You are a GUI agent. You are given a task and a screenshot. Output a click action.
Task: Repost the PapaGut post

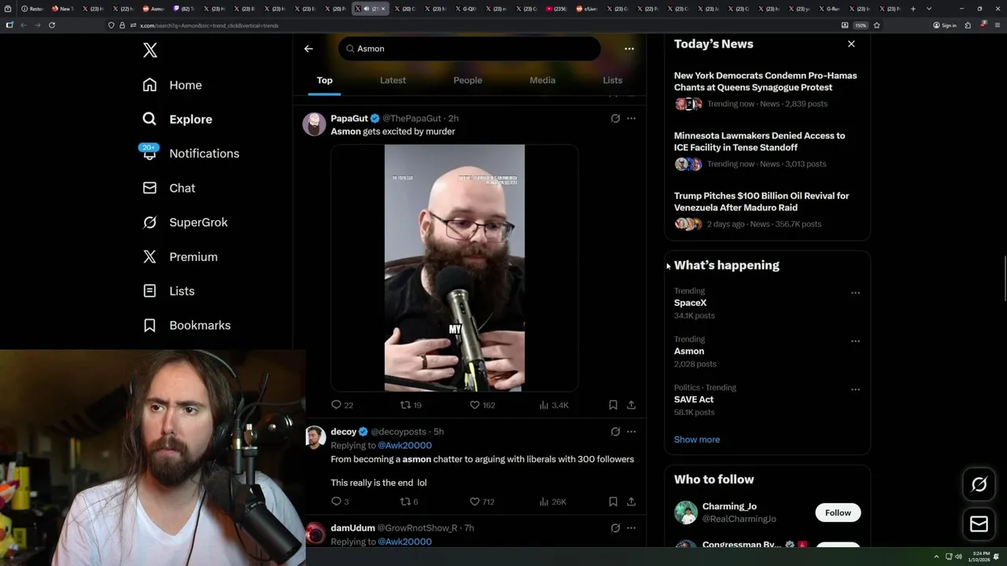point(411,405)
